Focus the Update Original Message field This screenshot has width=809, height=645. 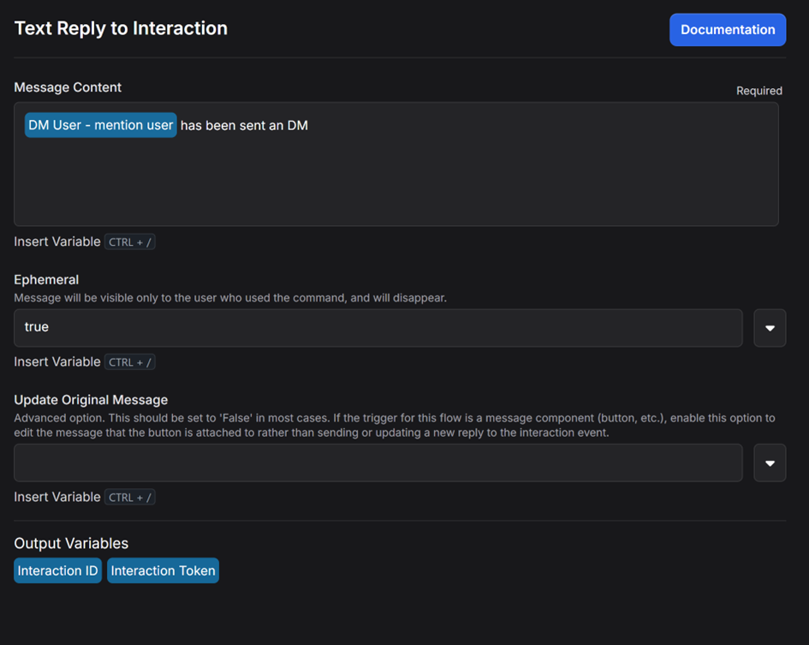tap(378, 463)
